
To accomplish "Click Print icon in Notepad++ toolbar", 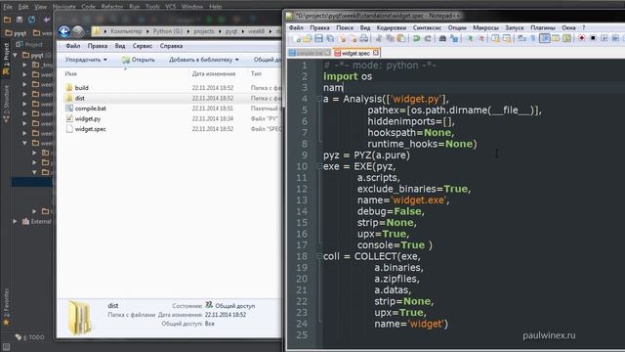I will [x=363, y=39].
